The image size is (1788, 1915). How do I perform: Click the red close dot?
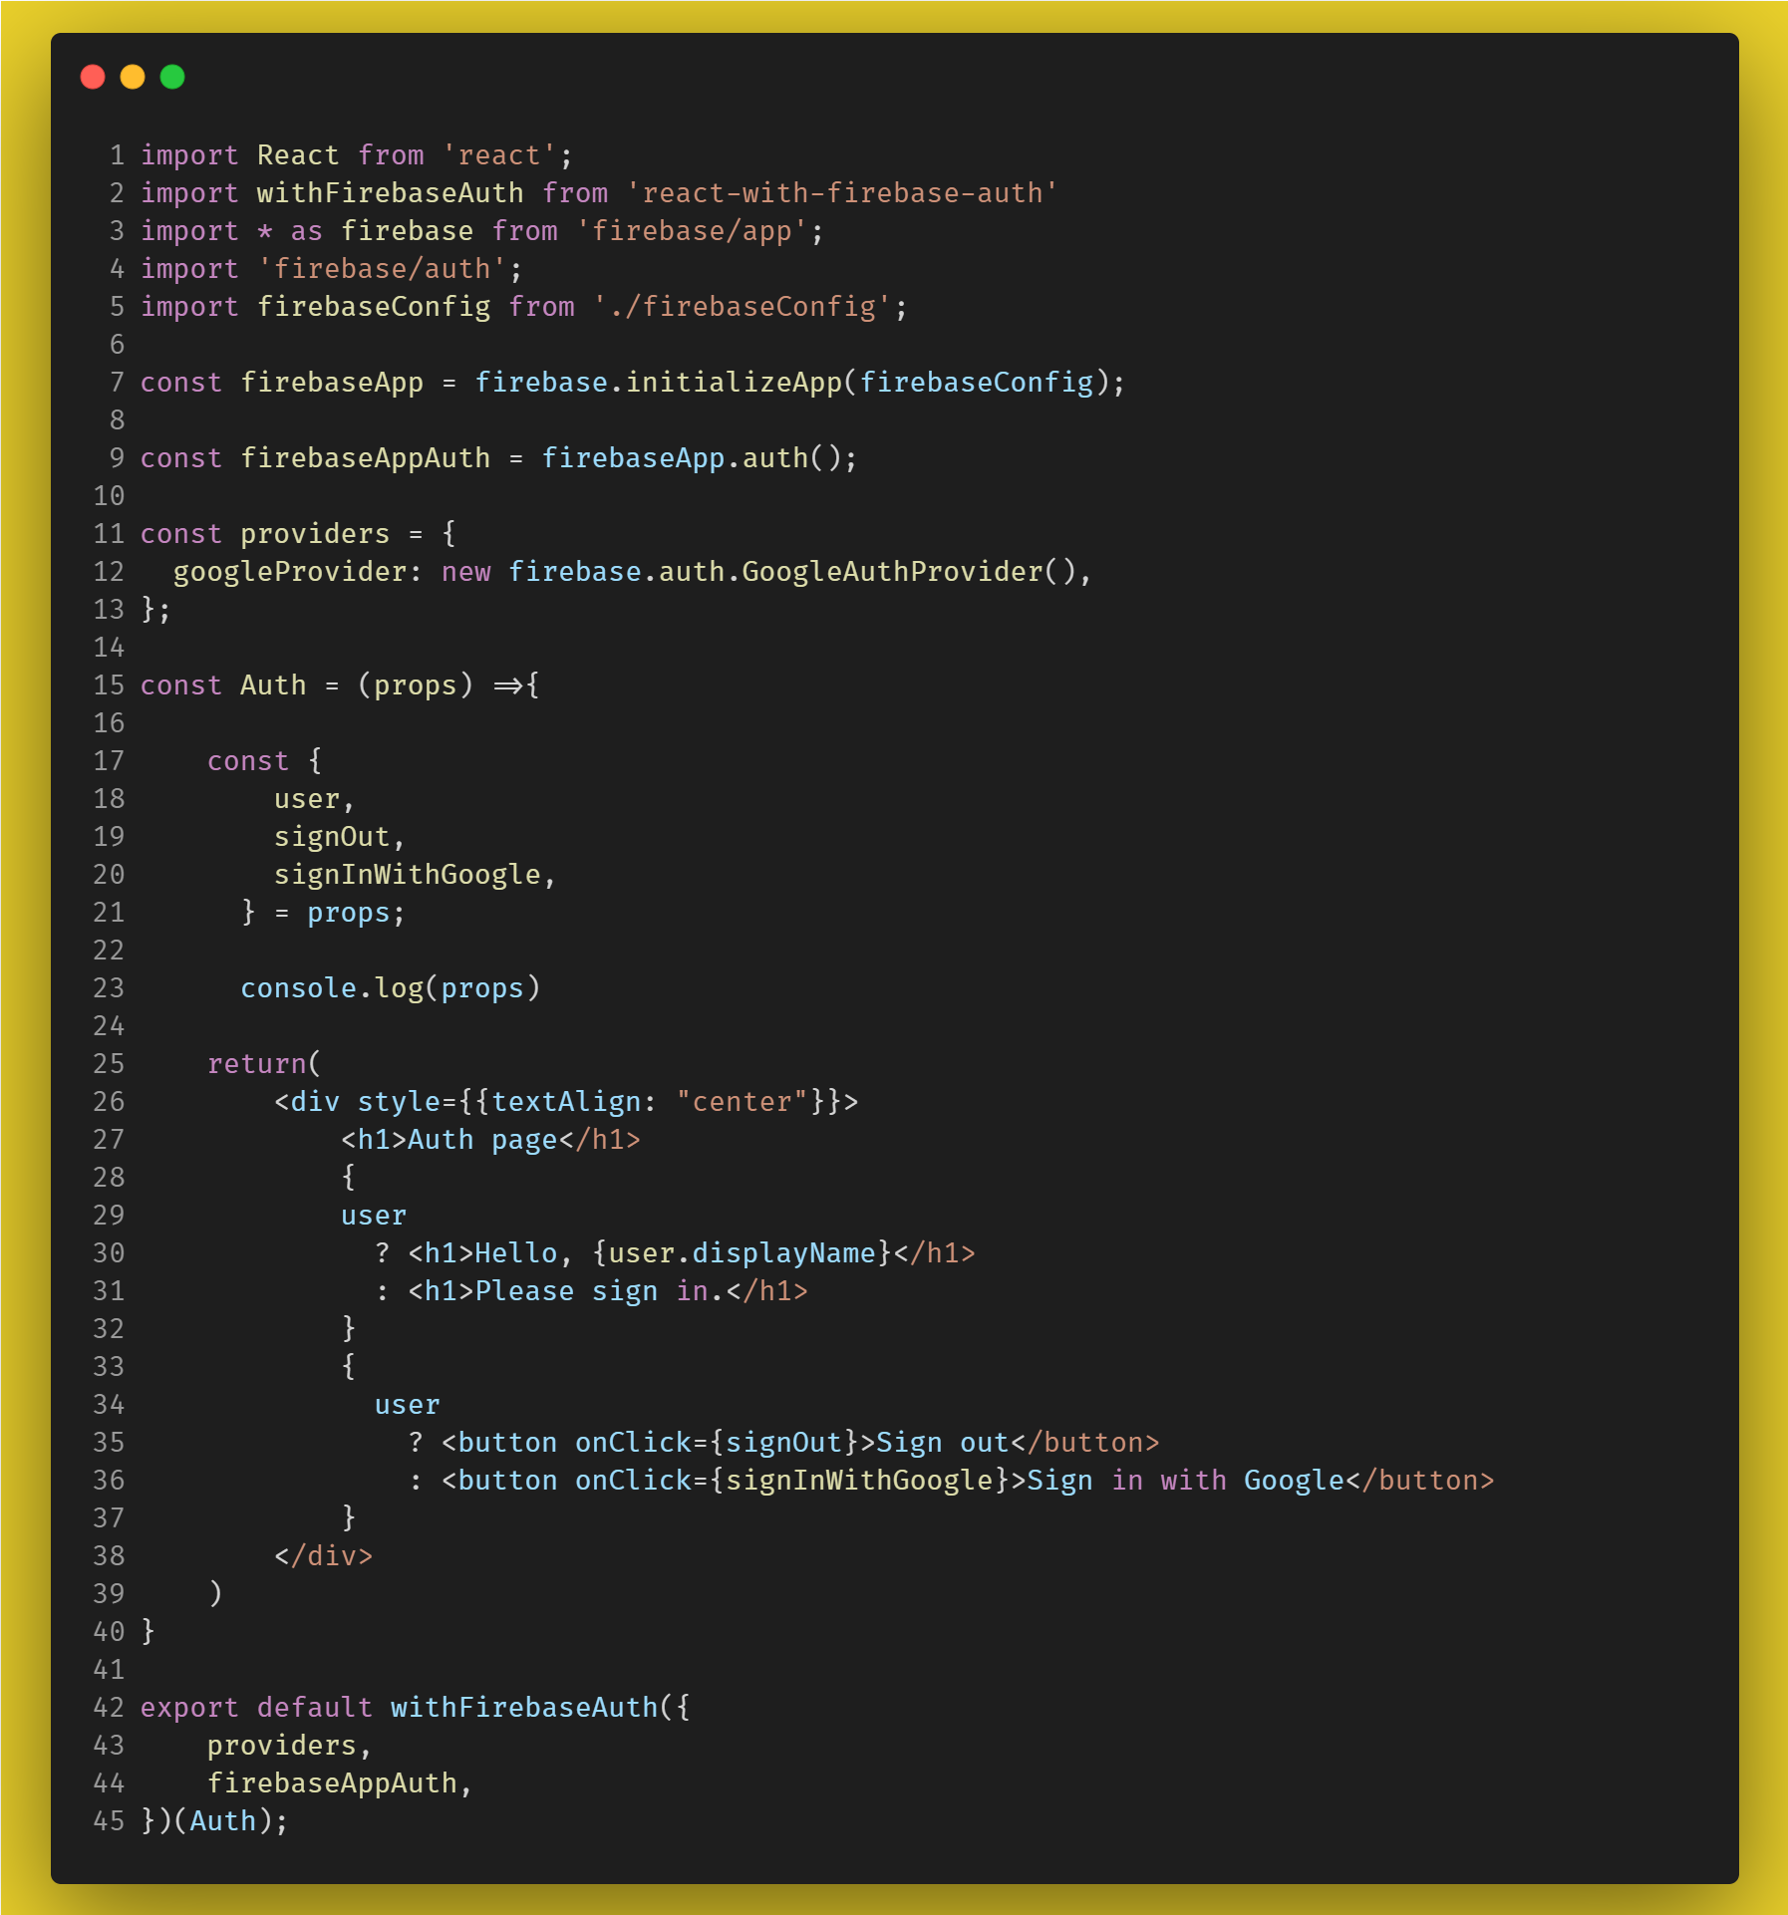[x=93, y=77]
